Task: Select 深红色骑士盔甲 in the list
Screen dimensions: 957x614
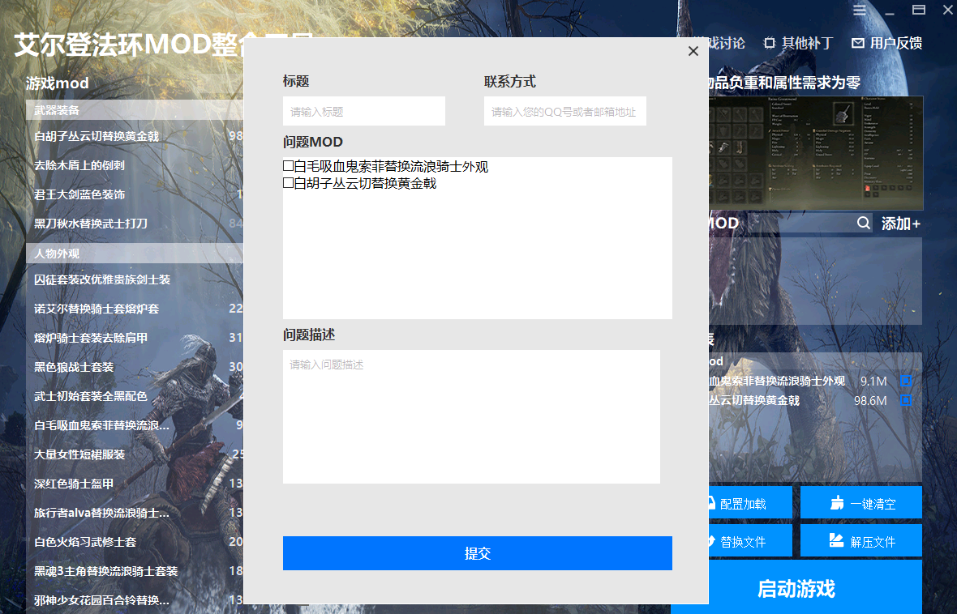Action: pyautogui.click(x=74, y=484)
